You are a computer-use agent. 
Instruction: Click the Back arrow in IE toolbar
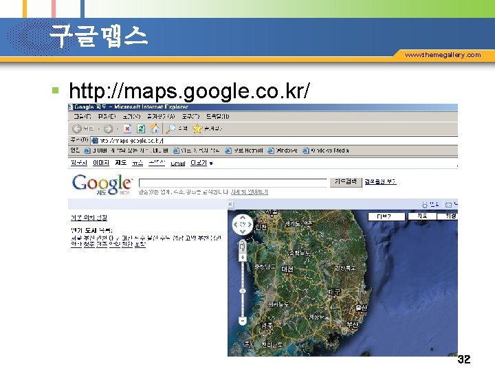(77, 128)
